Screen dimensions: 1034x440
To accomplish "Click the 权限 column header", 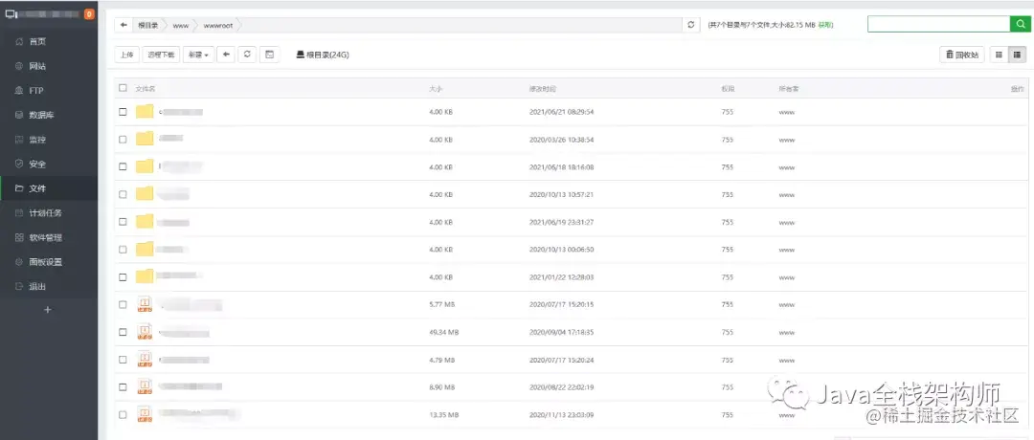I will [x=728, y=88].
